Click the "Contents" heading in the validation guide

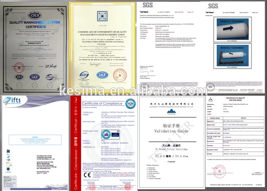pos(171,161)
